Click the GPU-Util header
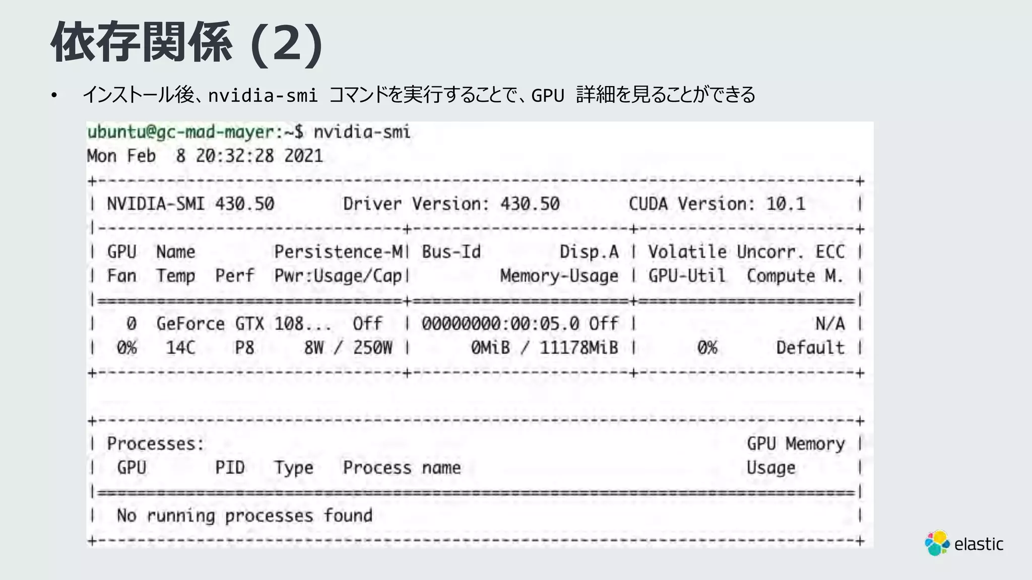The height and width of the screenshot is (580, 1032). [687, 276]
